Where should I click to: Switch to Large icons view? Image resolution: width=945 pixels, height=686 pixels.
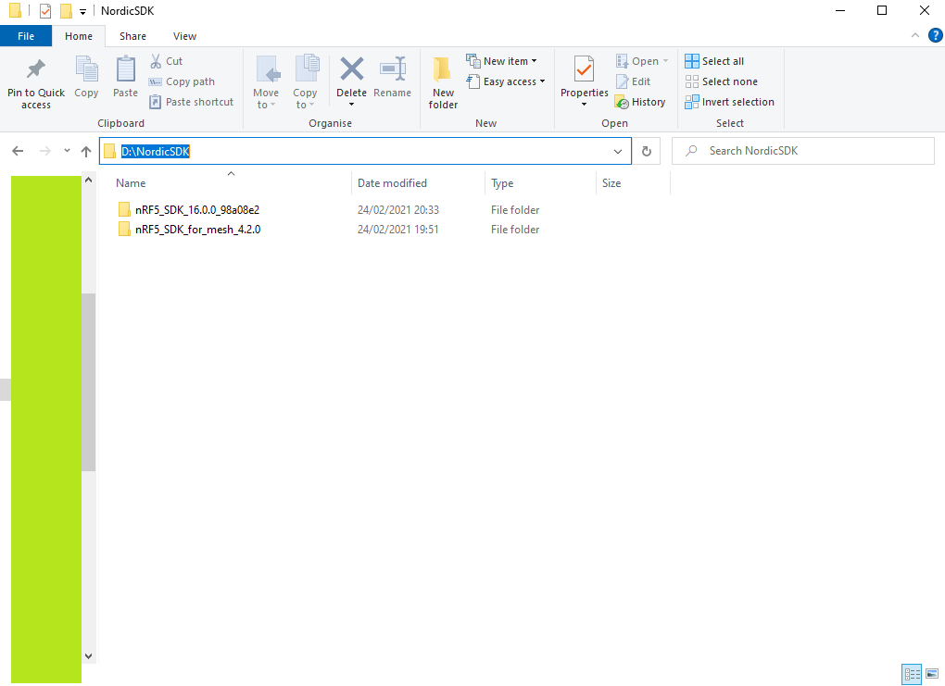coord(932,674)
